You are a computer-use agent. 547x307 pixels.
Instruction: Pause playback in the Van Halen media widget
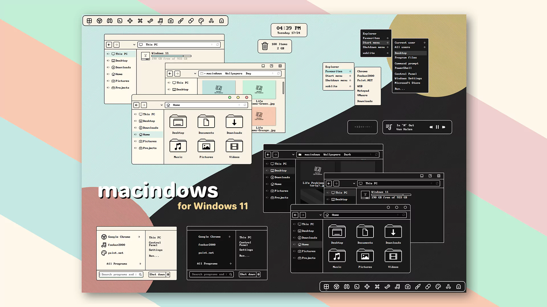pyautogui.click(x=437, y=127)
